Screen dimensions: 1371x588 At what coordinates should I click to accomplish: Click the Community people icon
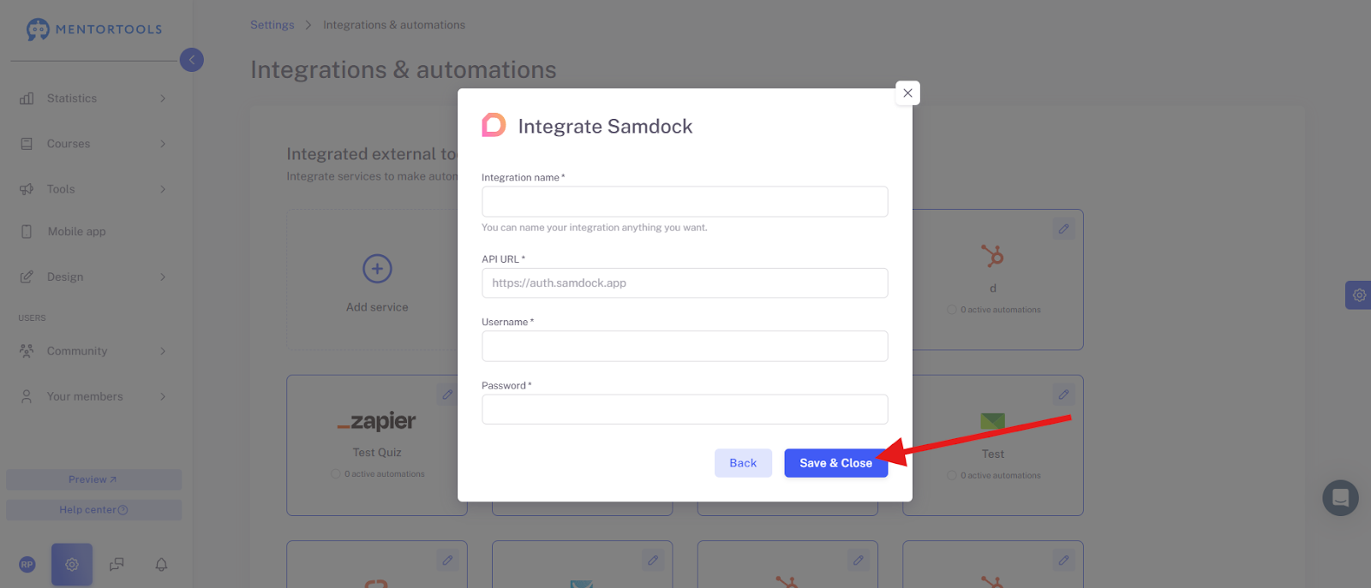[x=27, y=351]
